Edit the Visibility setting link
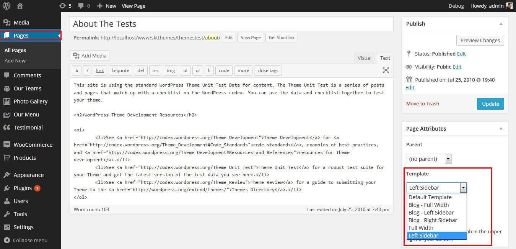This screenshot has height=249, width=516. (x=457, y=67)
